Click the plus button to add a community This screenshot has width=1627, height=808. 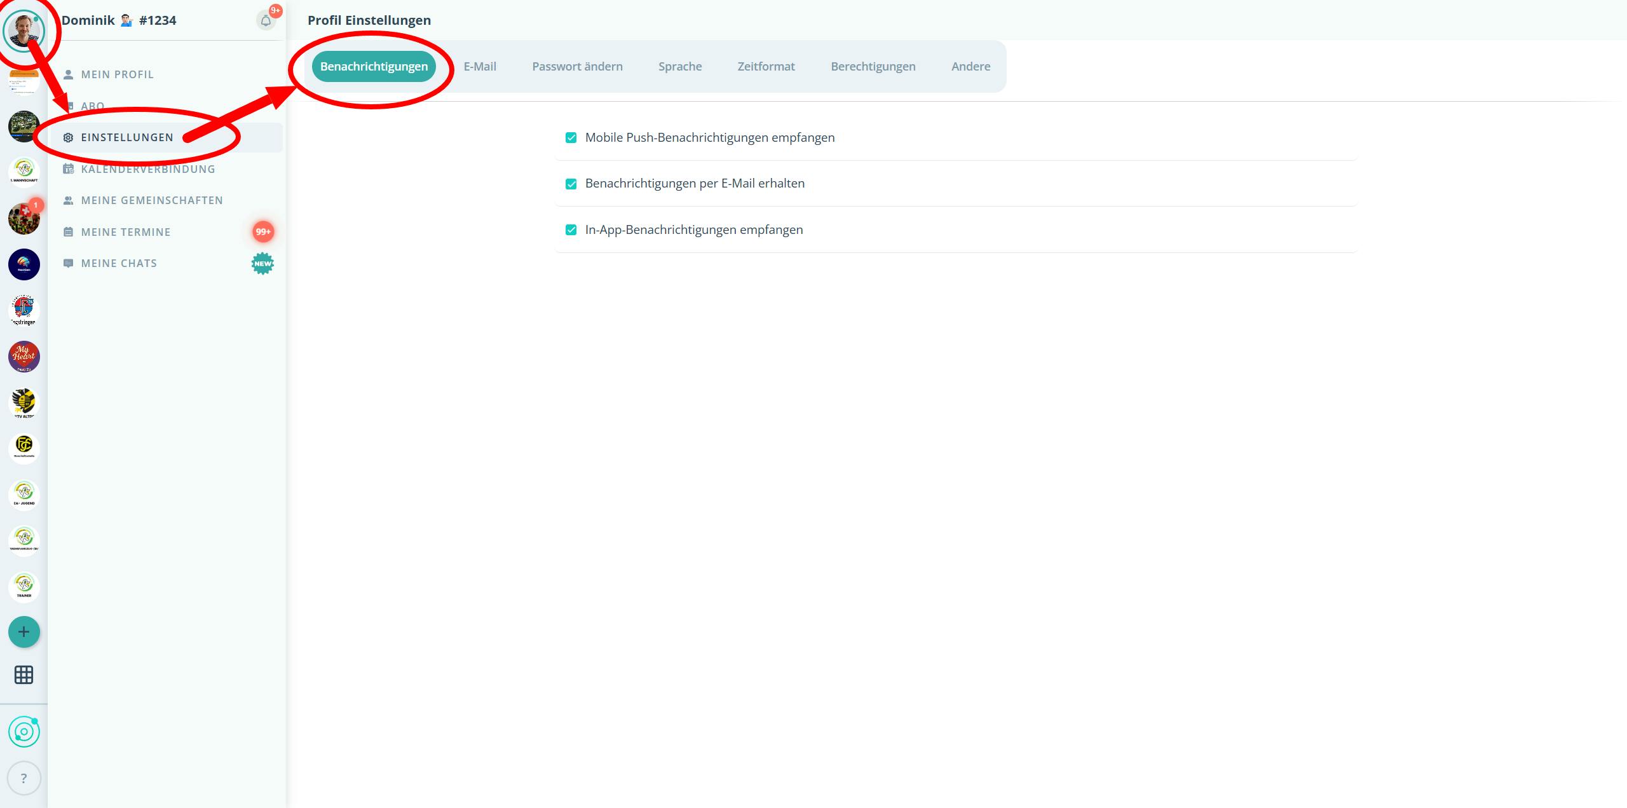[24, 632]
